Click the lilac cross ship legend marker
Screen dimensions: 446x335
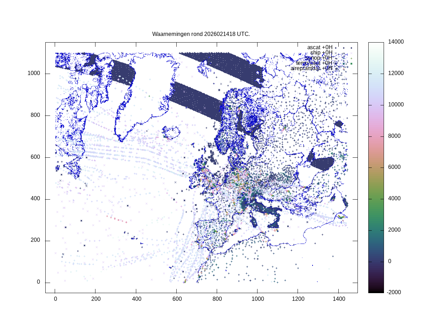point(351,53)
